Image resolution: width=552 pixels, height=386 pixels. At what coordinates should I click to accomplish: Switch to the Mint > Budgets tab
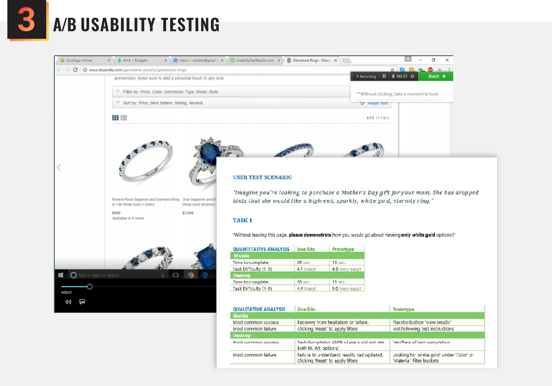tap(143, 60)
